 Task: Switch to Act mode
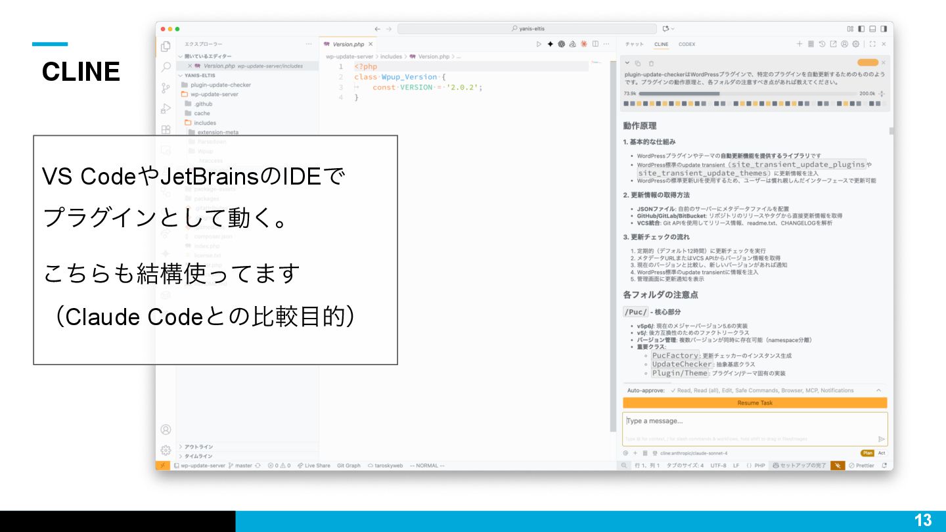click(x=882, y=453)
